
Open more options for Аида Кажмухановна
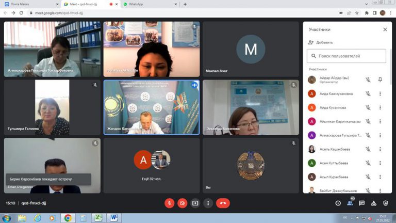(380, 93)
